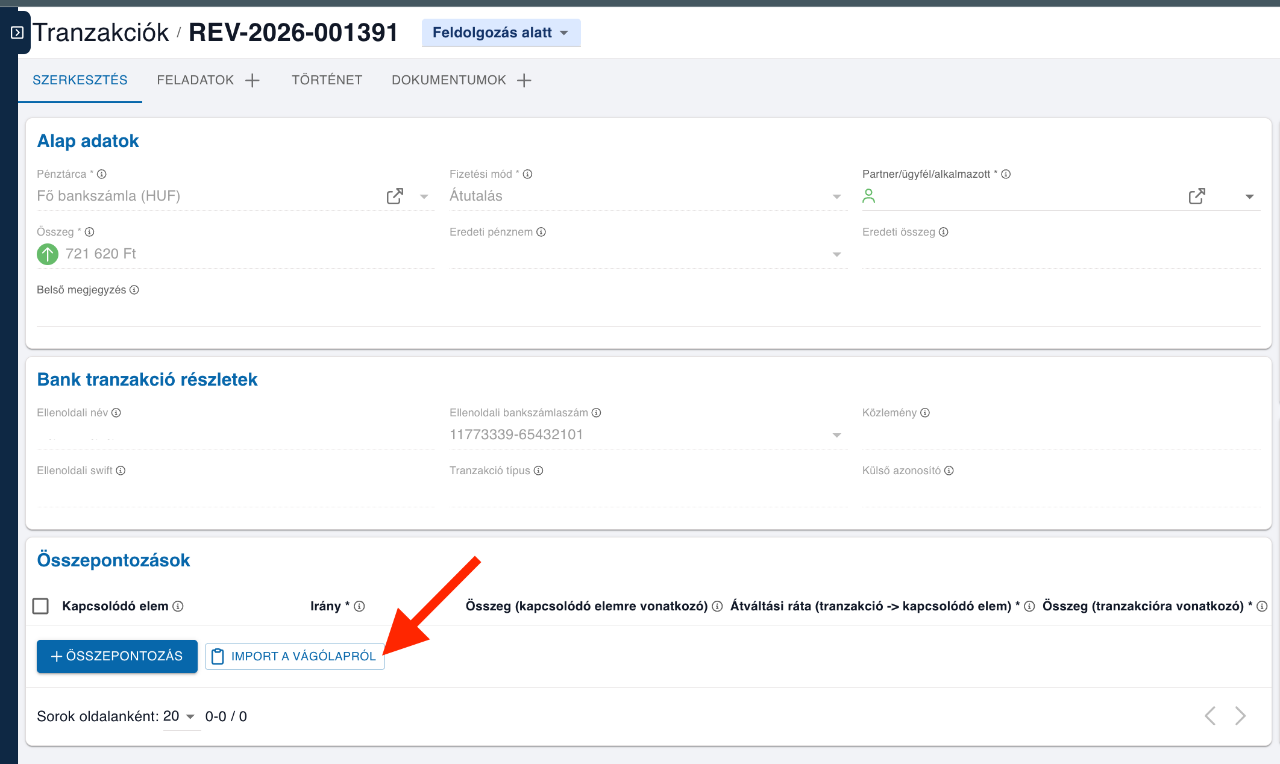Show info tooltip for Ellenoldali swift

tap(121, 471)
